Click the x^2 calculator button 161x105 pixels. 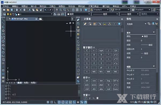[x=116, y=55]
